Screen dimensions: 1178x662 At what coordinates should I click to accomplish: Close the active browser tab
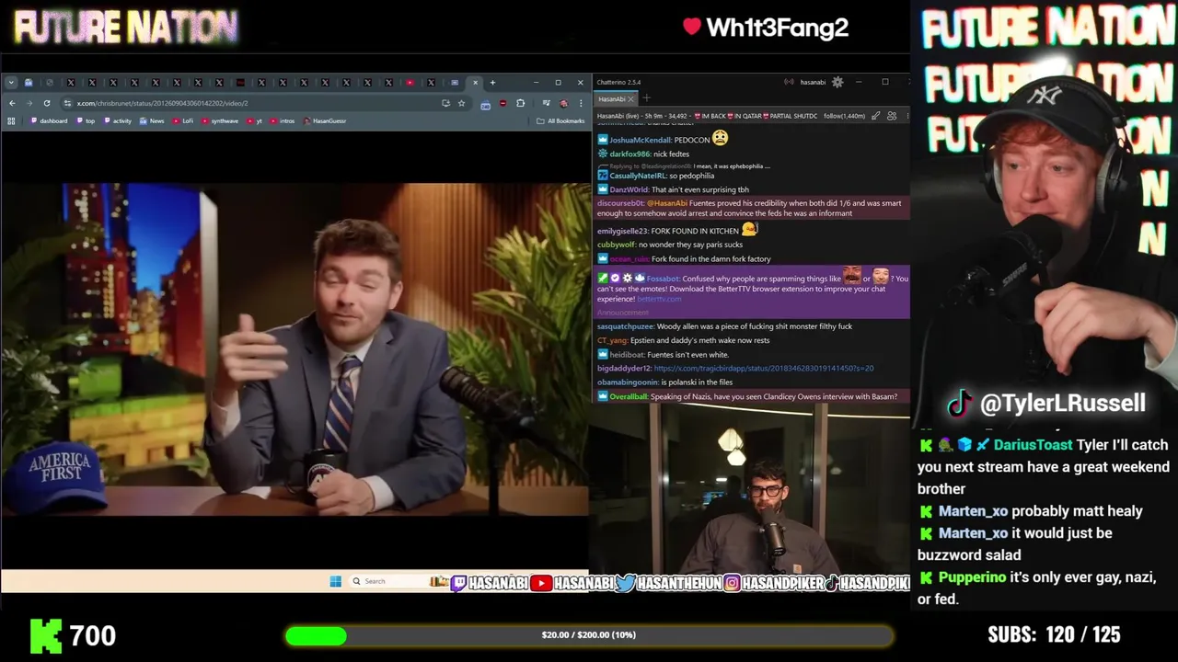475,83
